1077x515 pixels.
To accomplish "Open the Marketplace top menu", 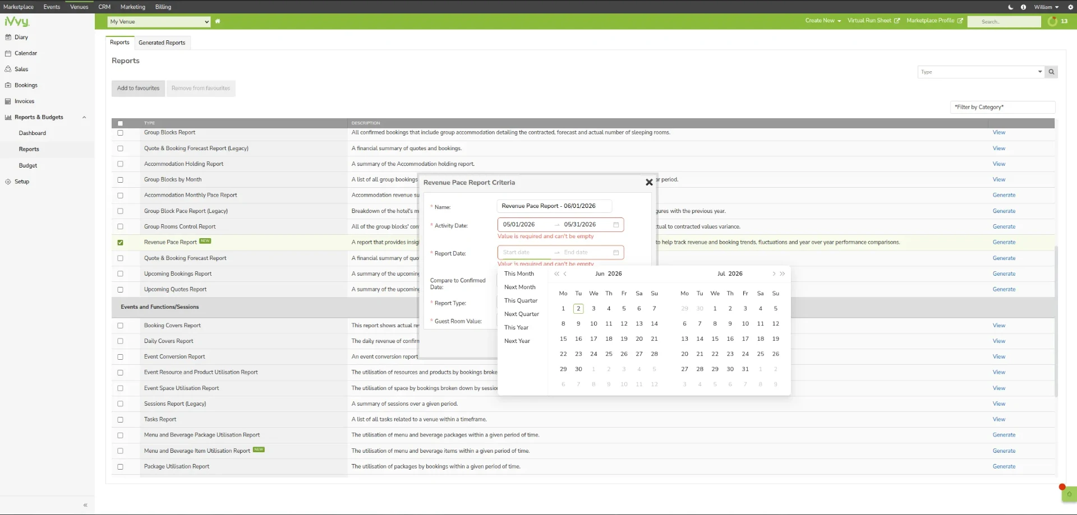I will pyautogui.click(x=19, y=7).
